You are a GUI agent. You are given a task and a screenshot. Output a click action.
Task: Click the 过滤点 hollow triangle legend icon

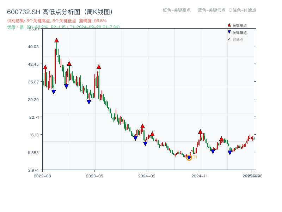pyautogui.click(x=228, y=39)
